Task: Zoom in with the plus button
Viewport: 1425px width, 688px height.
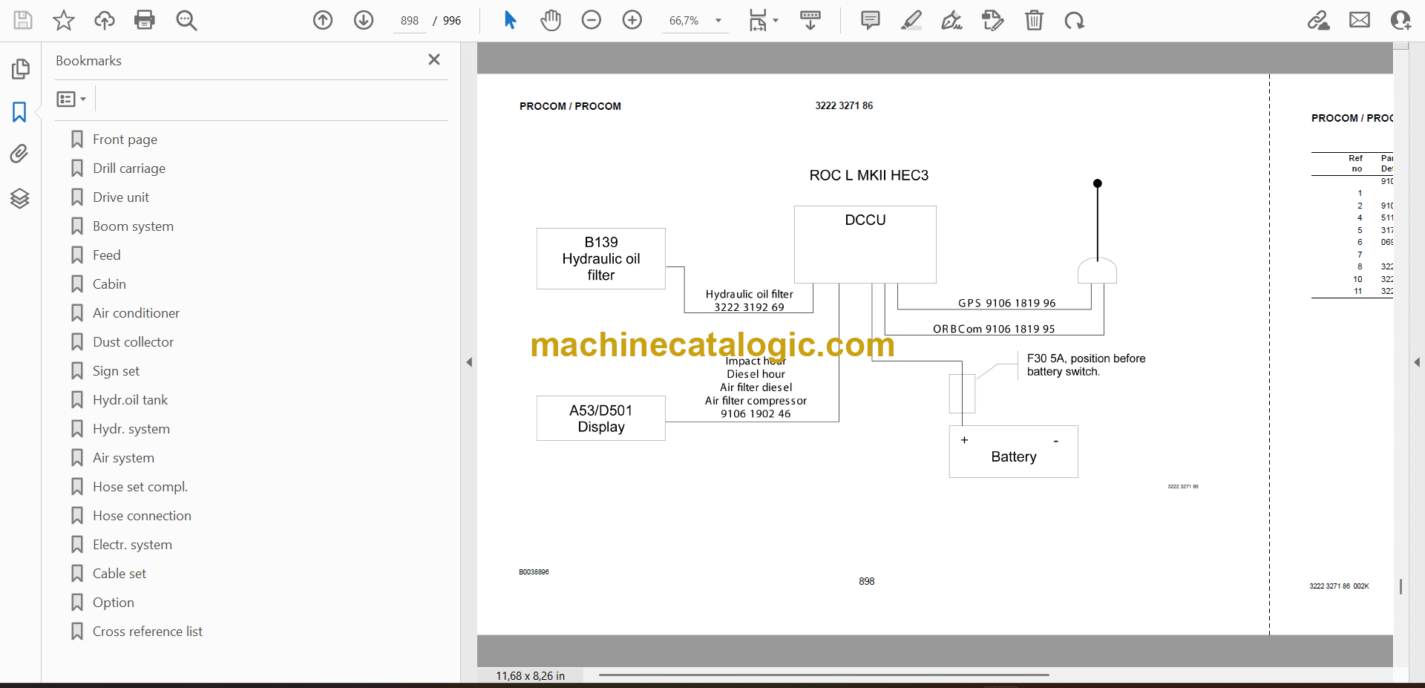Action: click(x=632, y=20)
